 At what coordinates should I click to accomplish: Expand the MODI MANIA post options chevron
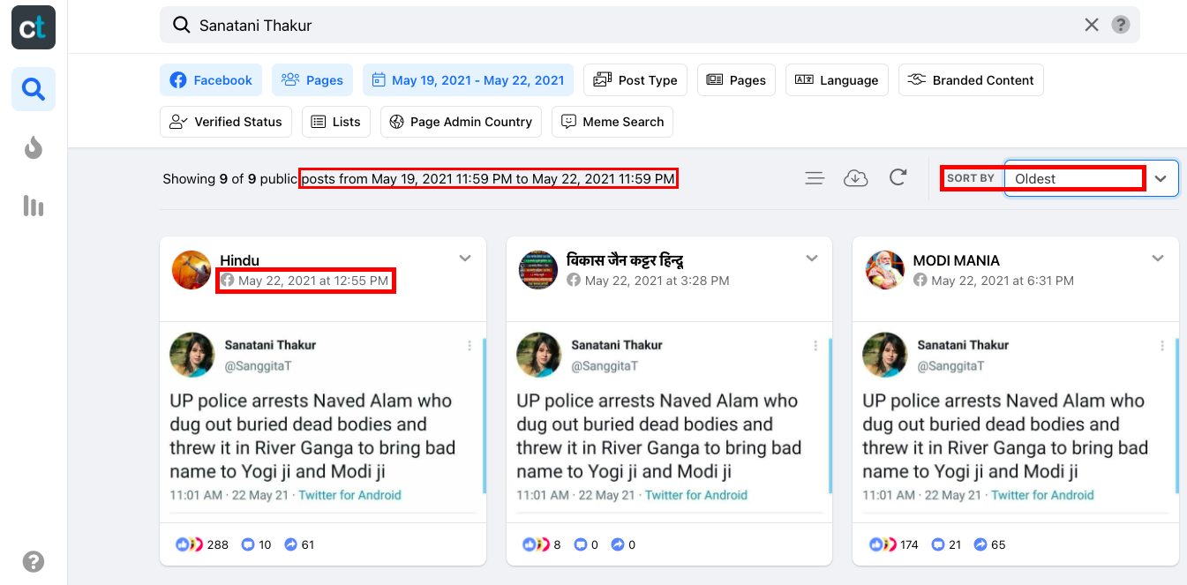pos(1158,259)
